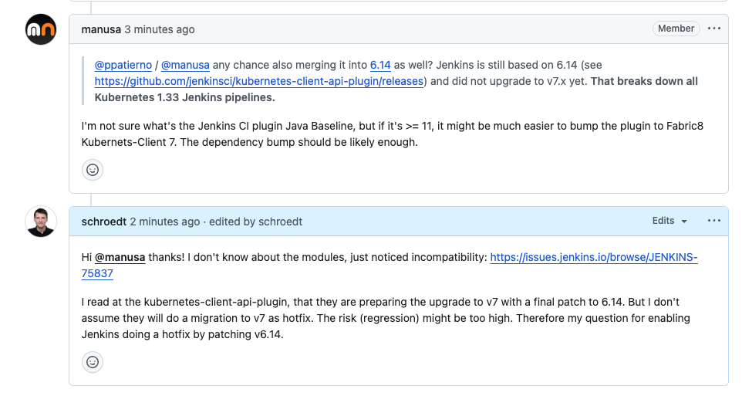The height and width of the screenshot is (396, 742).
Task: Open '3 minutes ago' comment timestamp
Action: (160, 29)
